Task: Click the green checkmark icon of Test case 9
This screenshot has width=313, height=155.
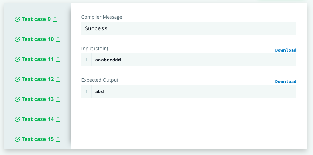Action: click(17, 19)
